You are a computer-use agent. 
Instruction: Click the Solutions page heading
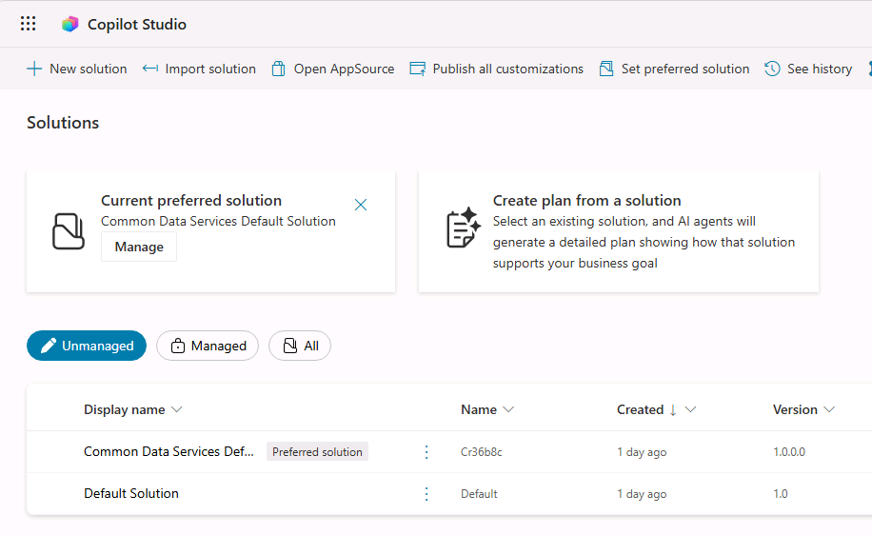click(x=63, y=123)
